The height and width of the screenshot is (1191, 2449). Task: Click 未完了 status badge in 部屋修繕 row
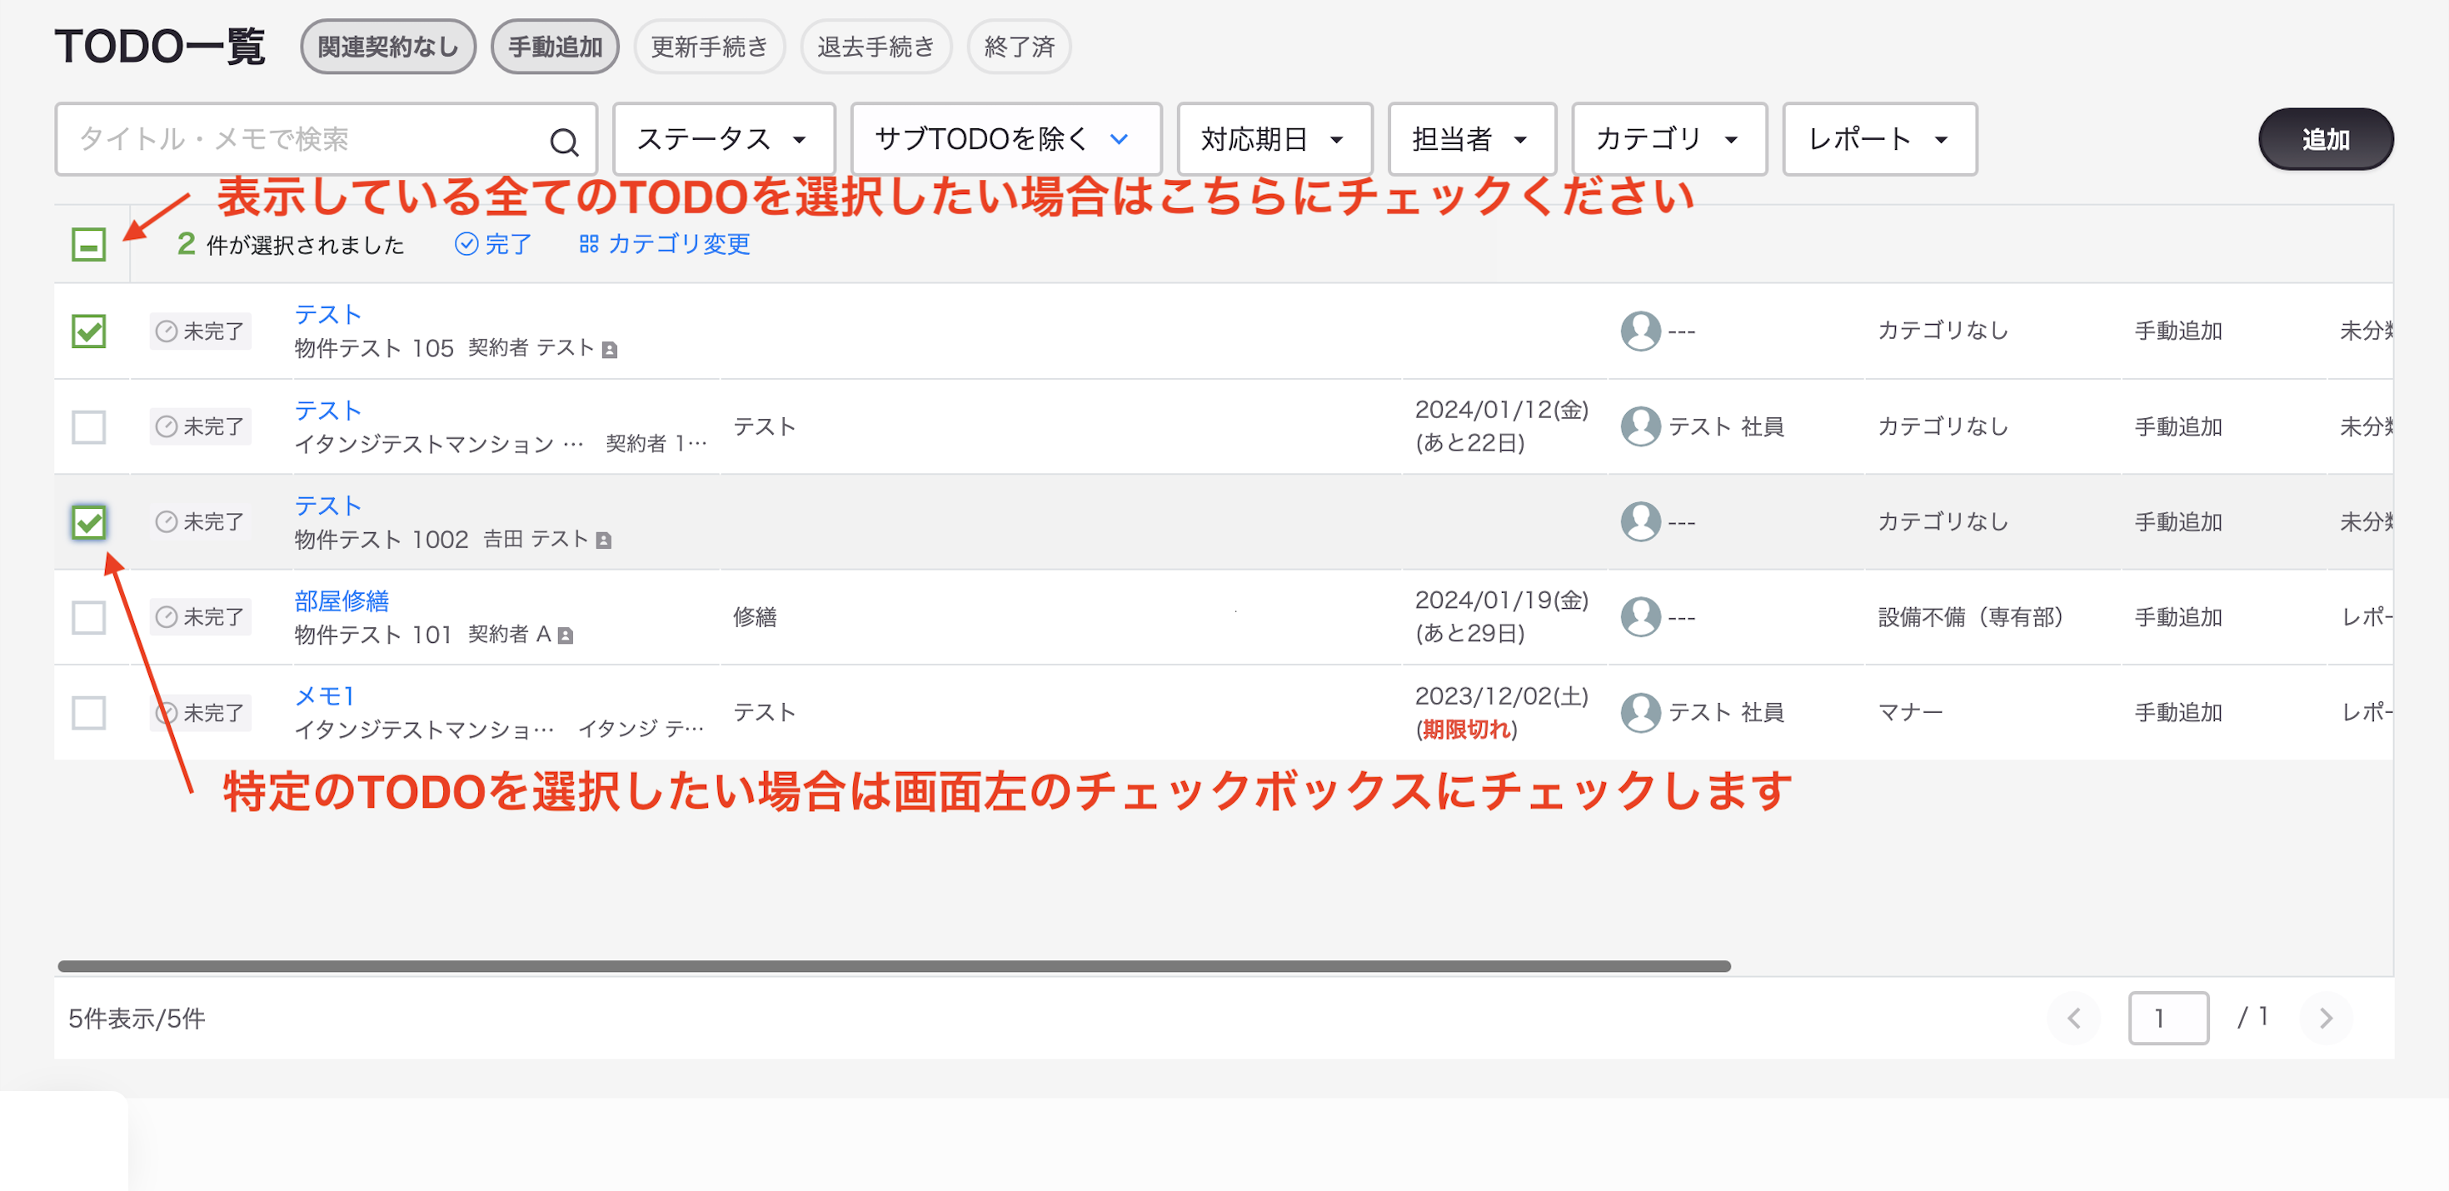click(x=201, y=617)
